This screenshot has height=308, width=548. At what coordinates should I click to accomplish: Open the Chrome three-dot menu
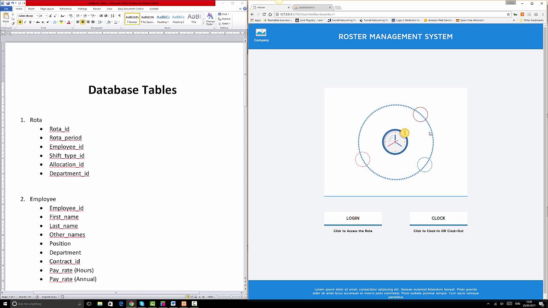coord(542,15)
